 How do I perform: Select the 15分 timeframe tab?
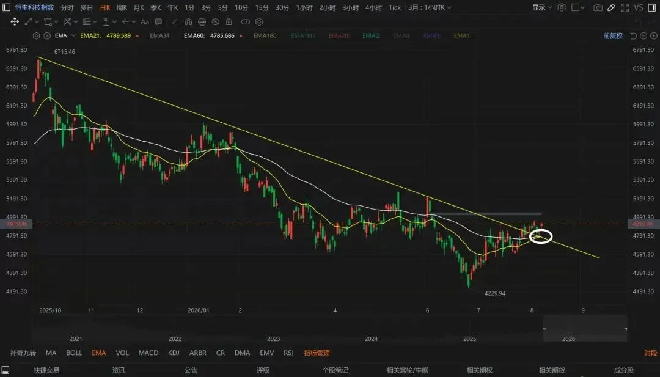(x=262, y=7)
